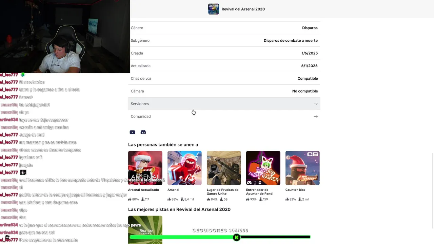Open the Arsenal Actualizado game thumbnail

coord(145,168)
